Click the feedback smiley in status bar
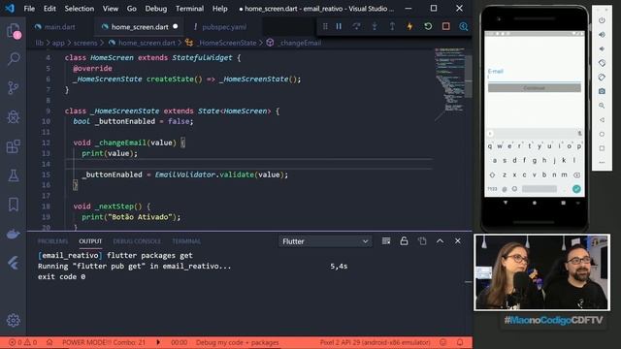 click(x=442, y=342)
